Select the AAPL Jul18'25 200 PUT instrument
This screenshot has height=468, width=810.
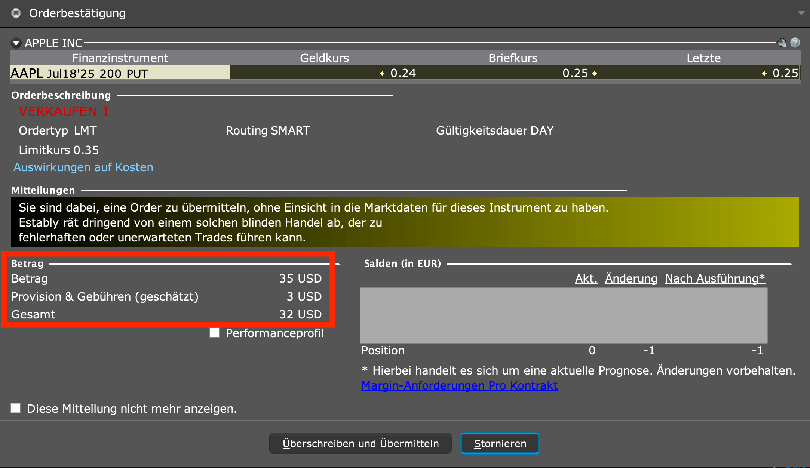79,73
